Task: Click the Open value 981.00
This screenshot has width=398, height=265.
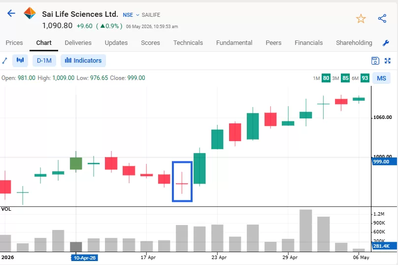Action: (27, 78)
